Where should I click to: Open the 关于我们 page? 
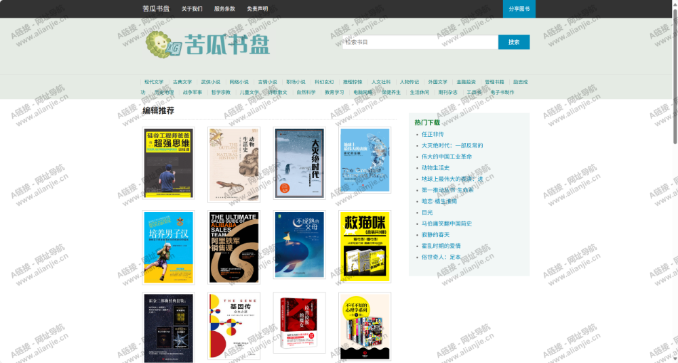(192, 9)
